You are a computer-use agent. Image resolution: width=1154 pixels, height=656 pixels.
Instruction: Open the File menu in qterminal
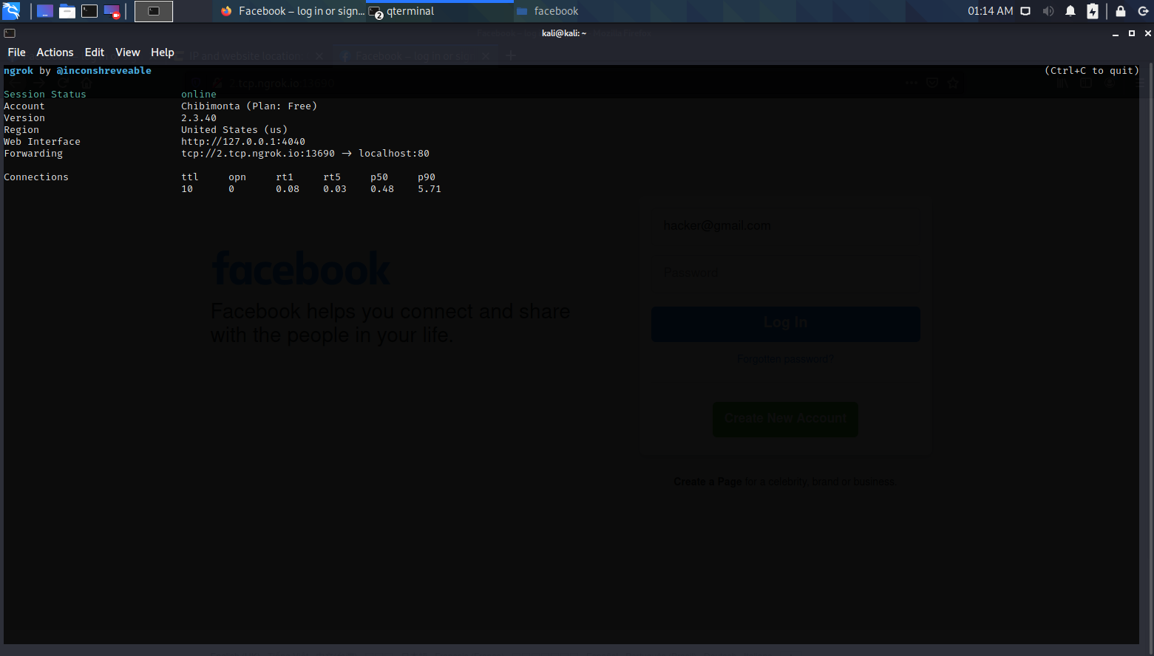(x=16, y=52)
